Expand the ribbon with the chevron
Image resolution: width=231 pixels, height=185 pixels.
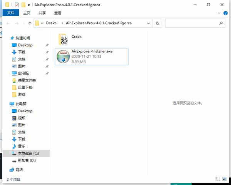click(x=219, y=13)
